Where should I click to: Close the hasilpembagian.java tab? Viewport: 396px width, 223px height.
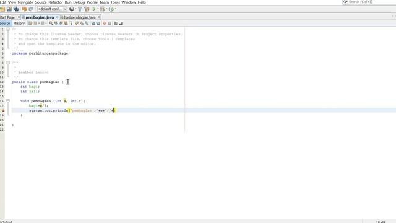click(99, 17)
